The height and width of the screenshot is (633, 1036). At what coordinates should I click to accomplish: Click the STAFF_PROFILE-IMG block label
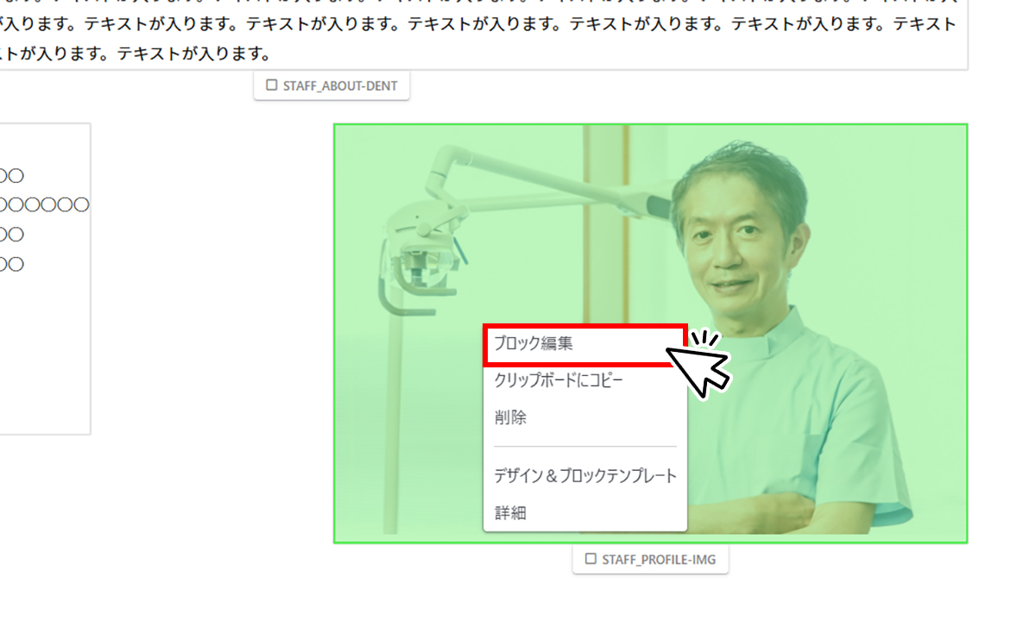(x=650, y=559)
